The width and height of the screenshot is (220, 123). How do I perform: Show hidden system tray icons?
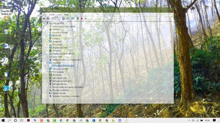coord(189,120)
